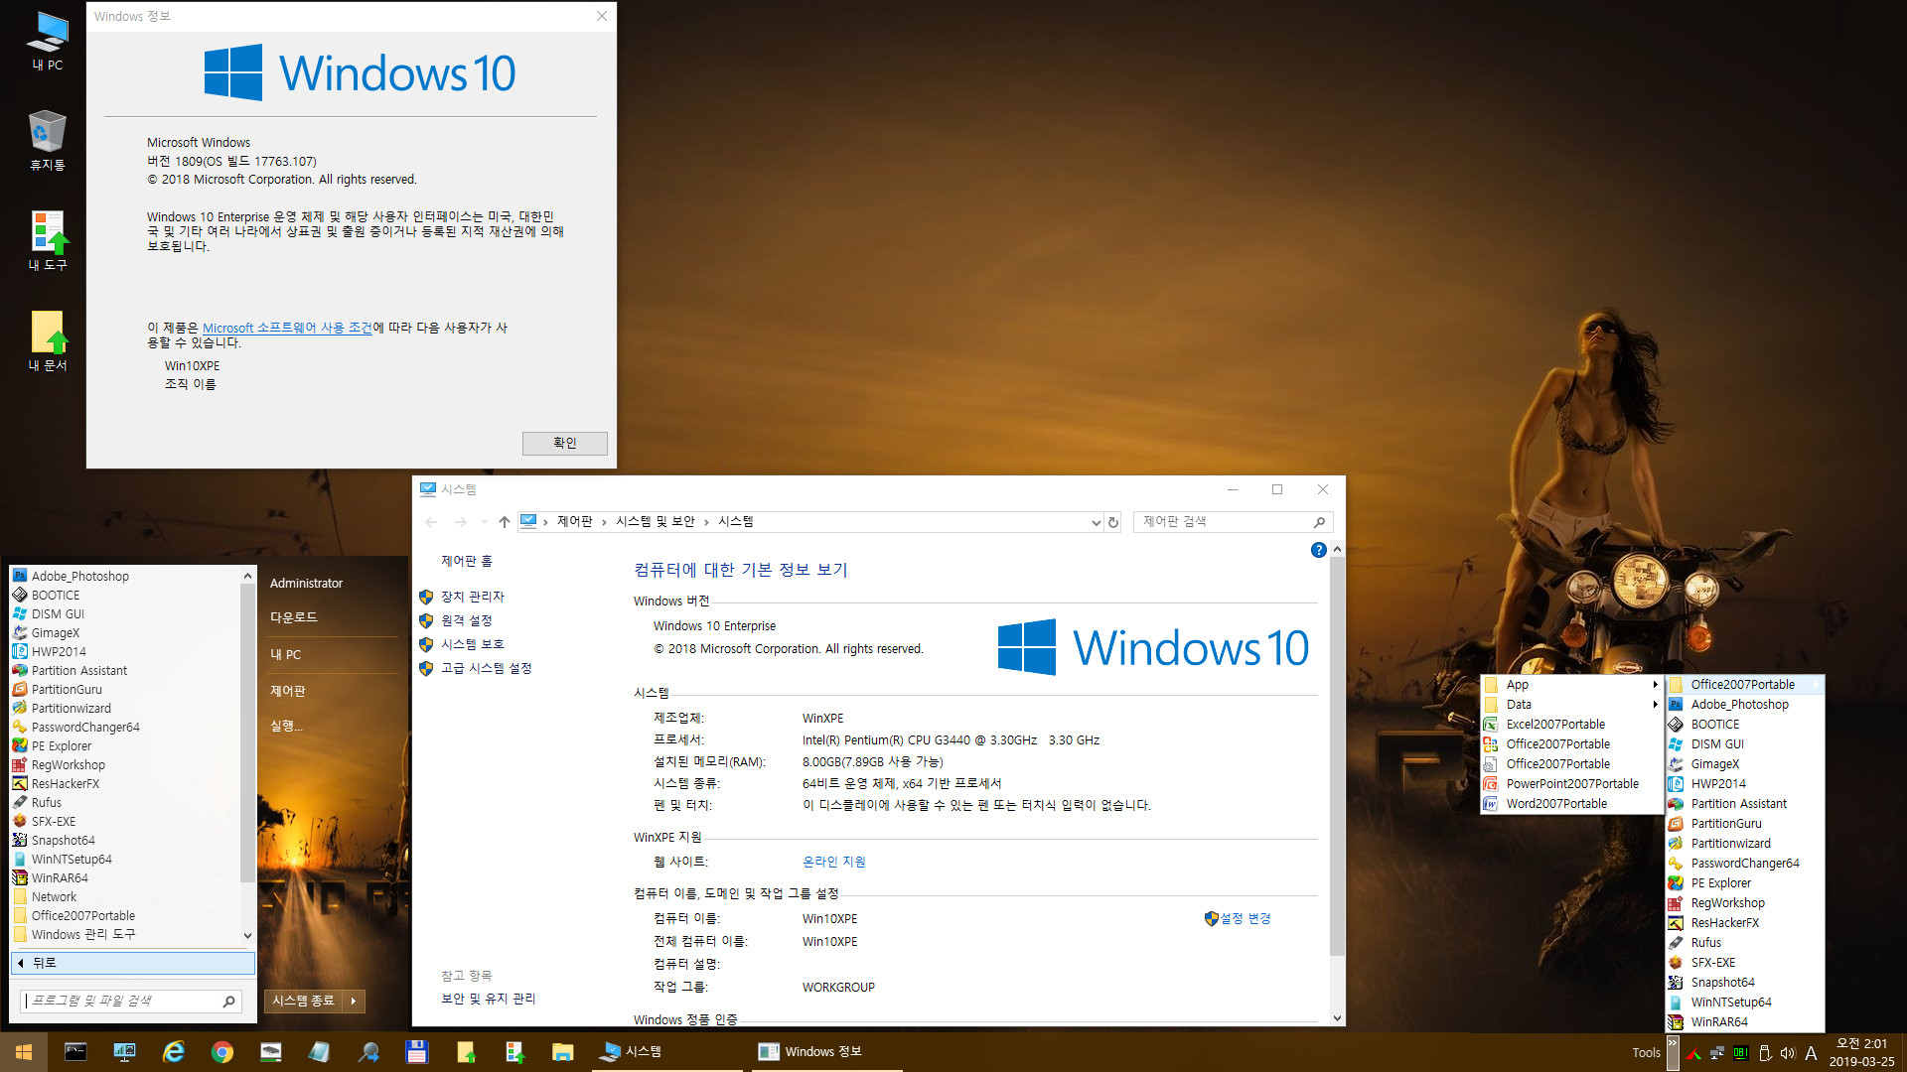Expand the App submenu arrow
Image resolution: width=1907 pixels, height=1072 pixels.
point(1655,684)
